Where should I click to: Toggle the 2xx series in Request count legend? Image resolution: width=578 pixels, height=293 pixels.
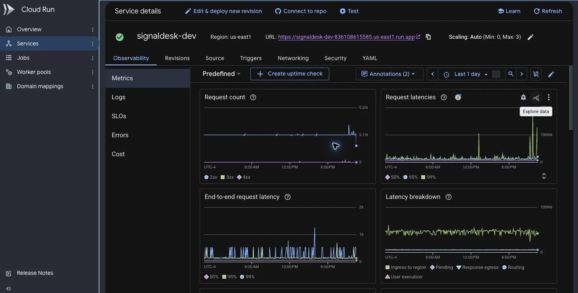point(211,177)
